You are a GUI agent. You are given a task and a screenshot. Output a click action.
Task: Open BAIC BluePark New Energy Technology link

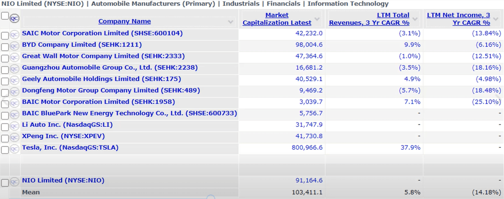(x=130, y=113)
